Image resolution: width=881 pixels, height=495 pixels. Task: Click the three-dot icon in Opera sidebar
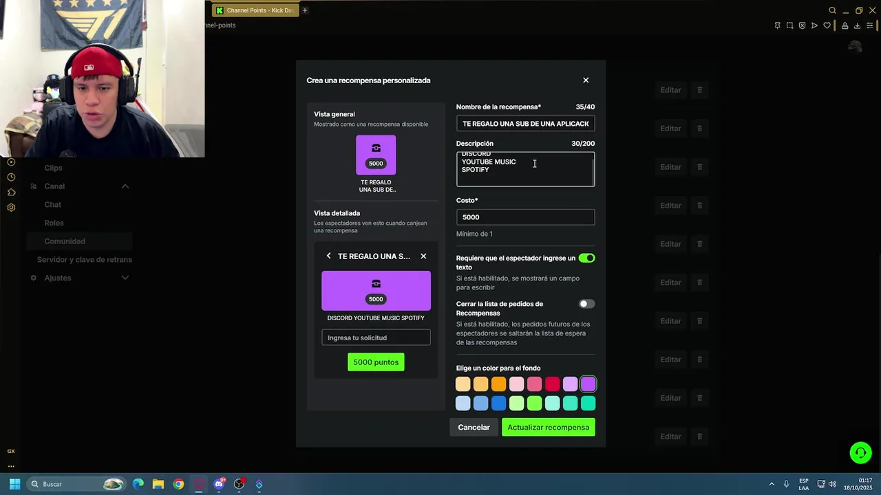[11, 466]
